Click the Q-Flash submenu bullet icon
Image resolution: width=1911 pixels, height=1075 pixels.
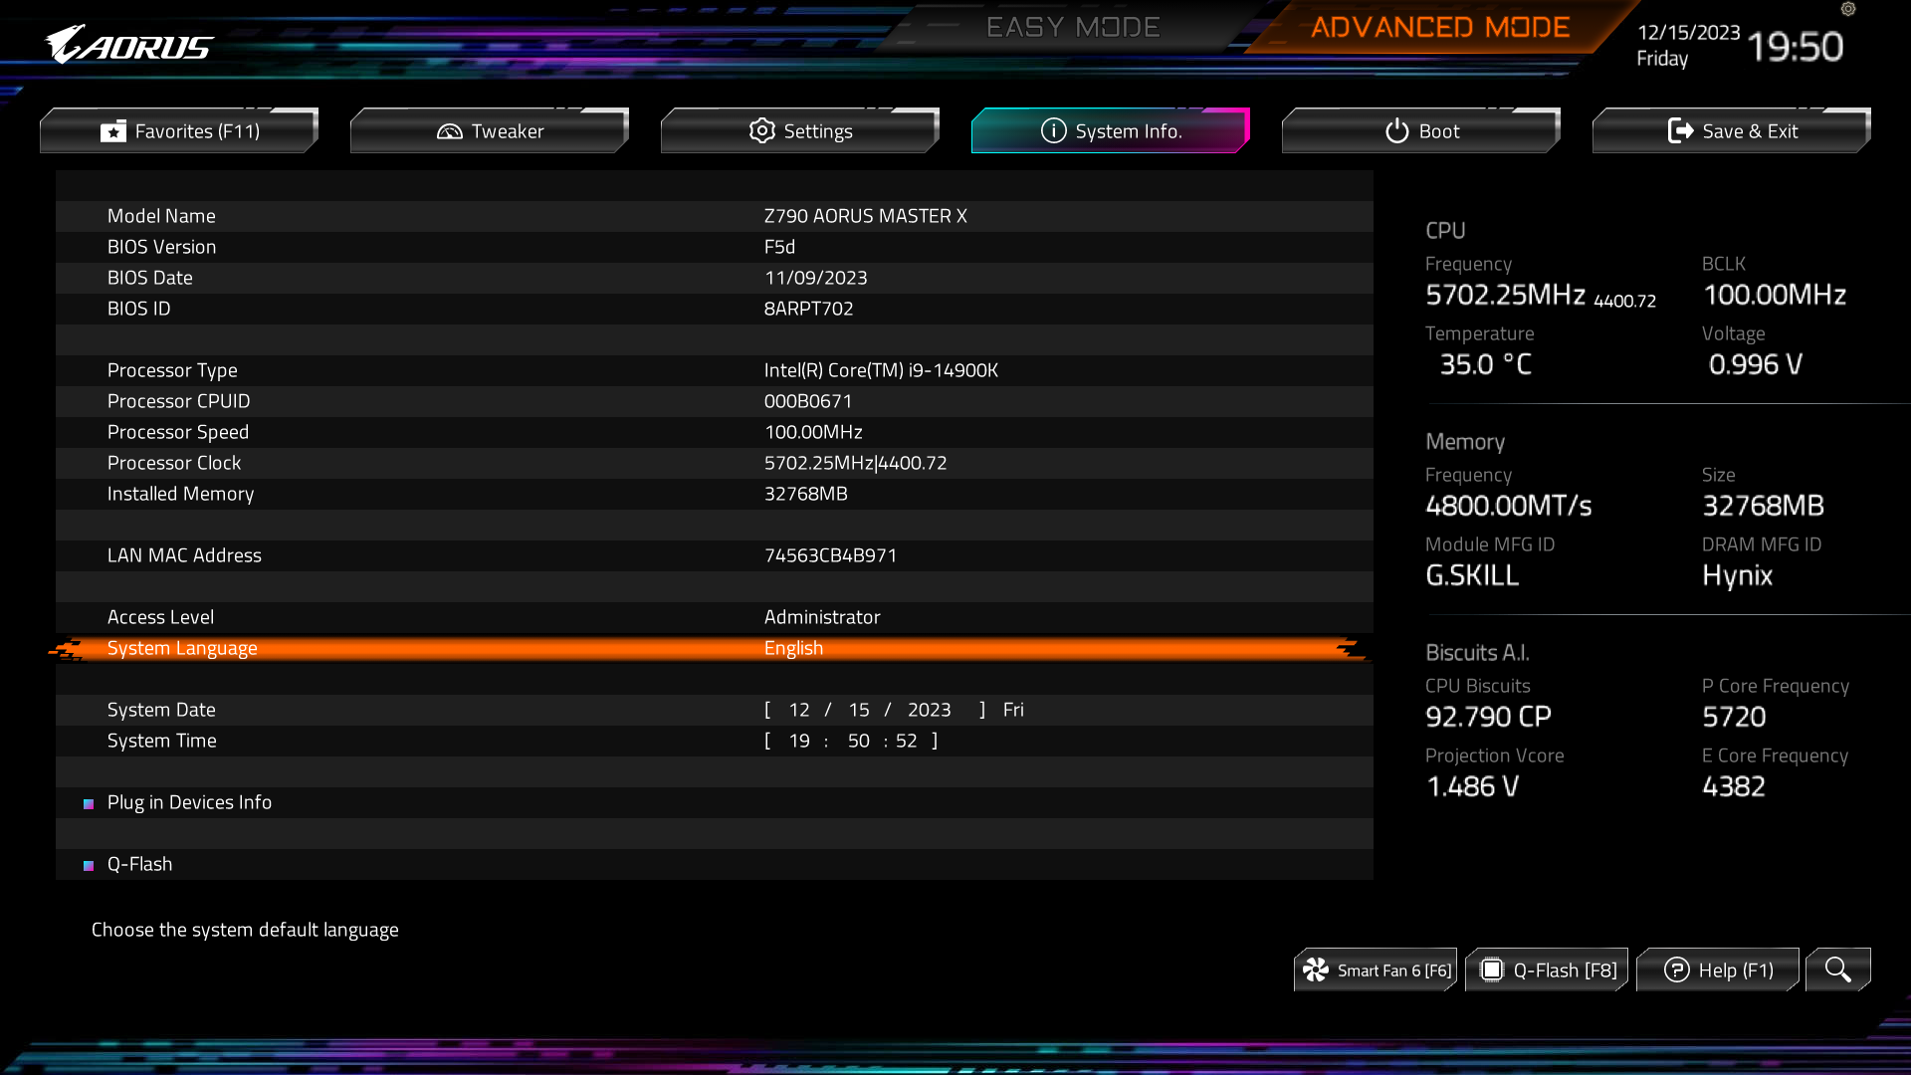[x=89, y=865]
